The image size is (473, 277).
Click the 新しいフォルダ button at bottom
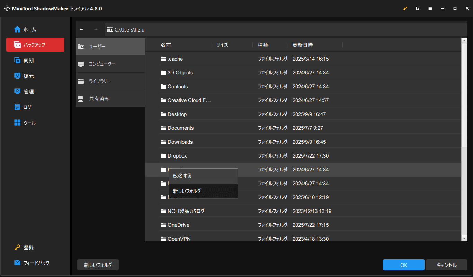click(98, 265)
